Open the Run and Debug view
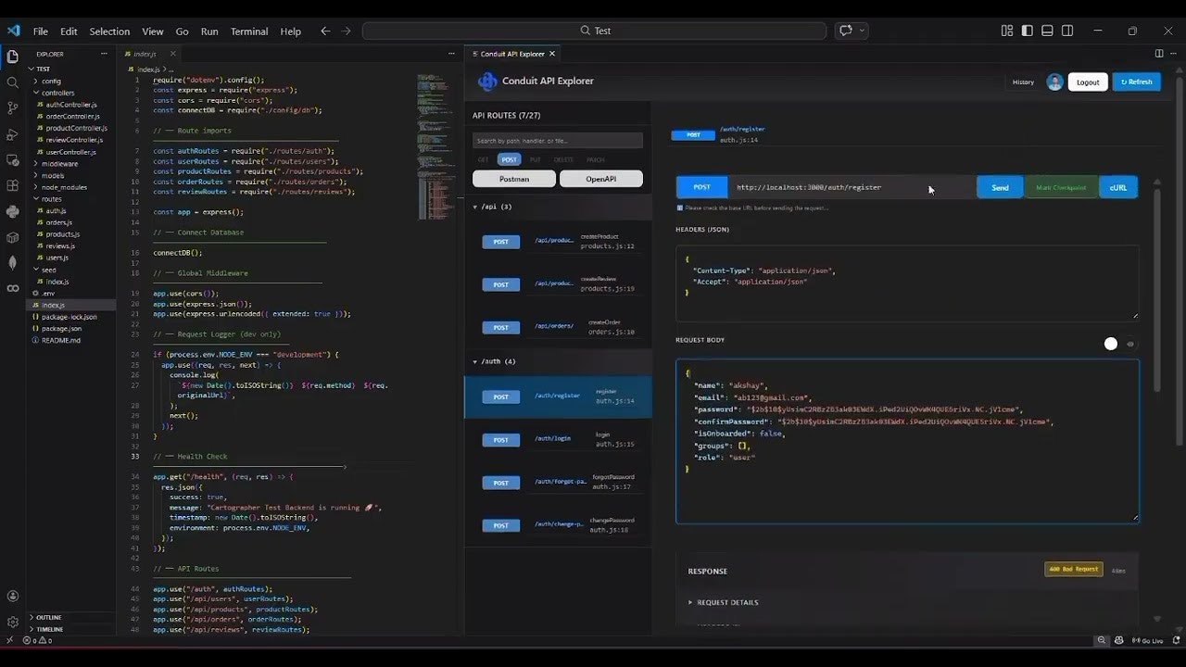 coord(13,134)
